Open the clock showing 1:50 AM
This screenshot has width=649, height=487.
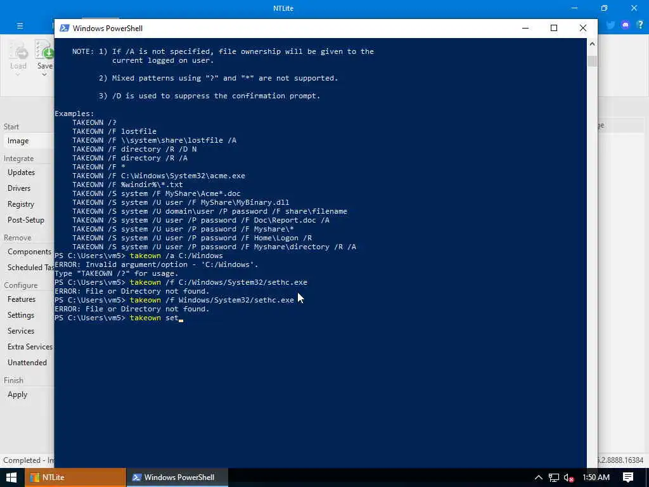tap(596, 477)
